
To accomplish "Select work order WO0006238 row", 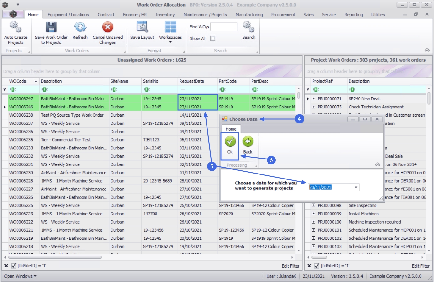I will (x=149, y=115).
